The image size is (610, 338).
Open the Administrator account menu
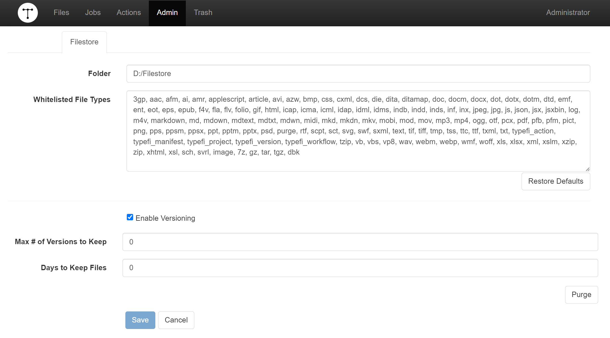tap(567, 13)
